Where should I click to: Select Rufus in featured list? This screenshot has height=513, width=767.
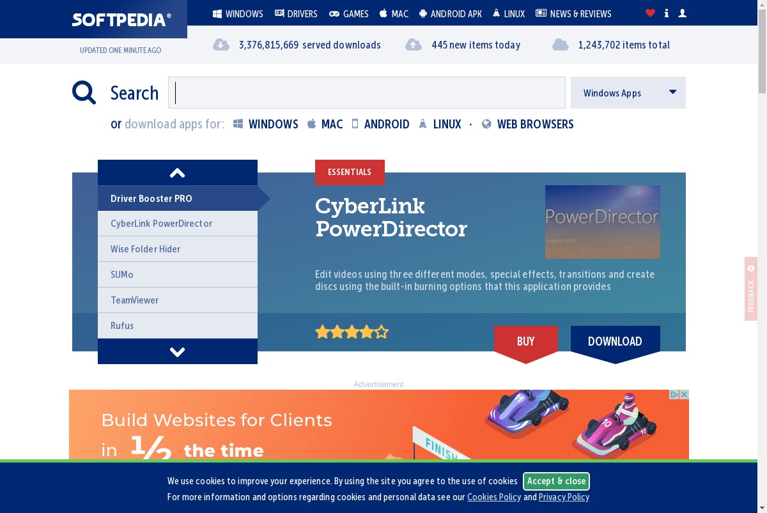tap(178, 326)
